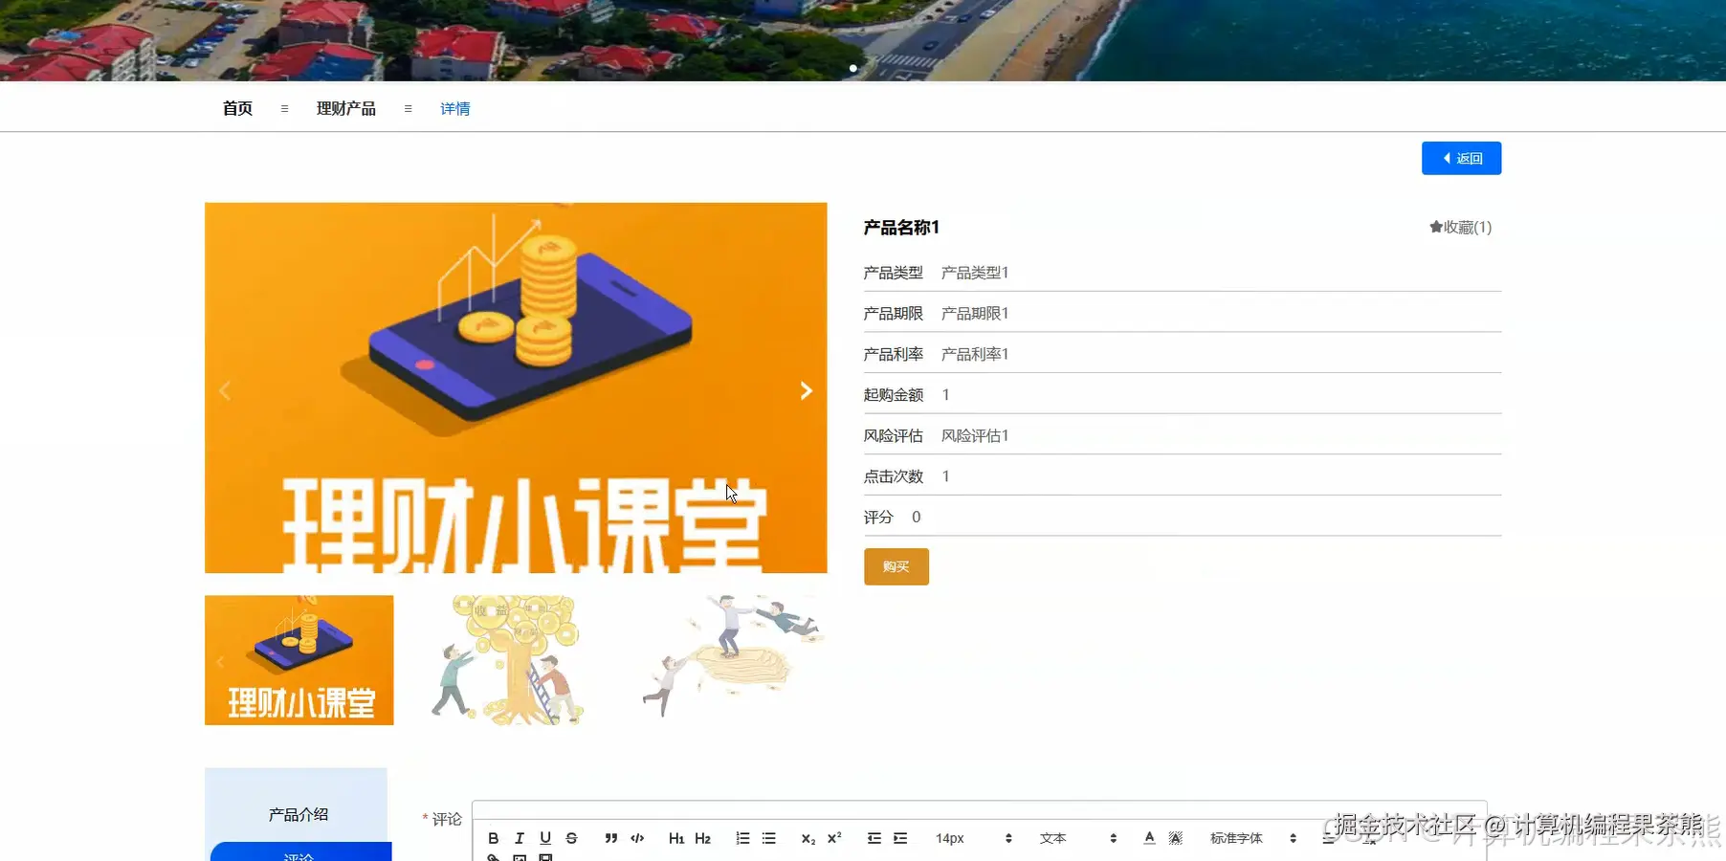Open the 标准字体 font family dropdown
1726x861 pixels.
[x=1239, y=838]
